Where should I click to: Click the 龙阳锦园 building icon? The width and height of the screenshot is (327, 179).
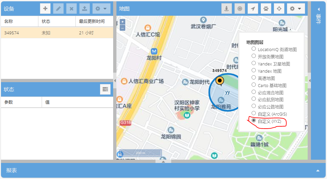tap(171, 130)
